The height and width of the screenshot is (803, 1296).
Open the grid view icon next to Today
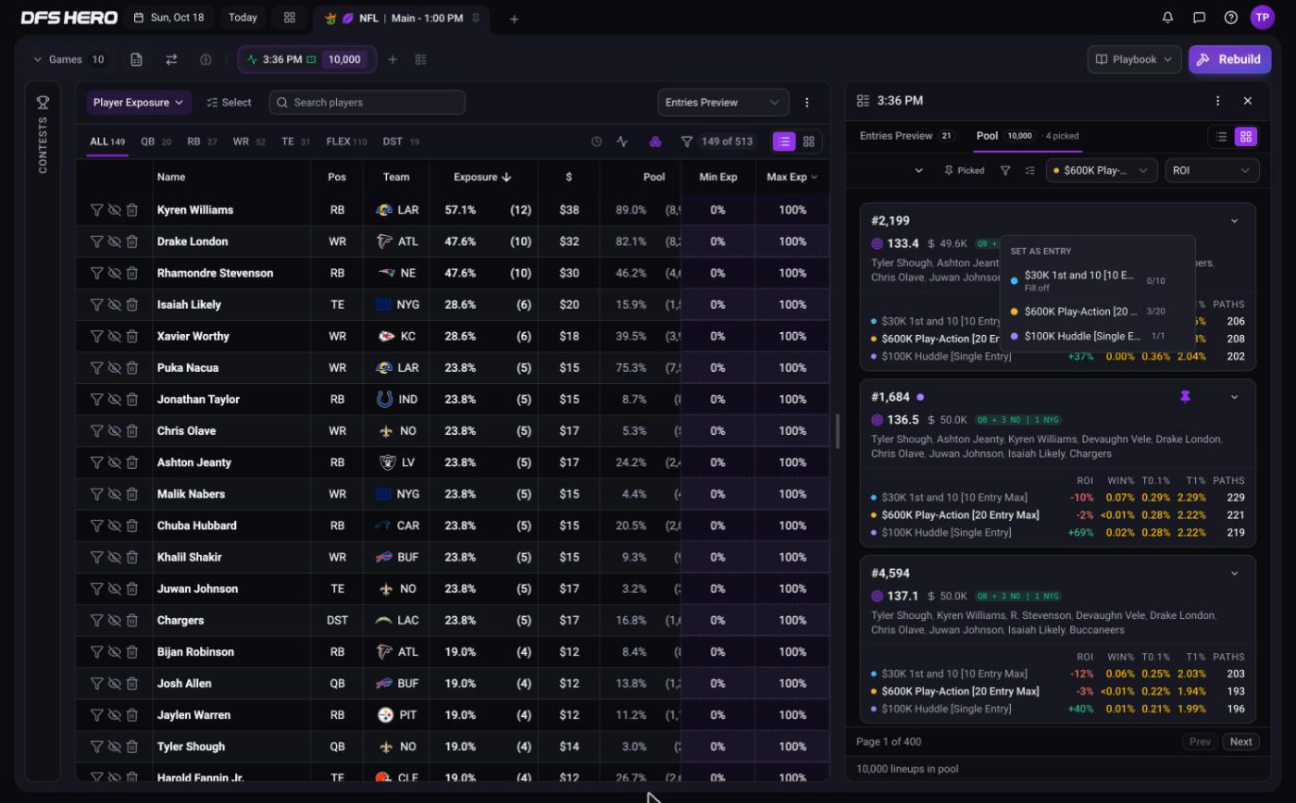coord(290,18)
